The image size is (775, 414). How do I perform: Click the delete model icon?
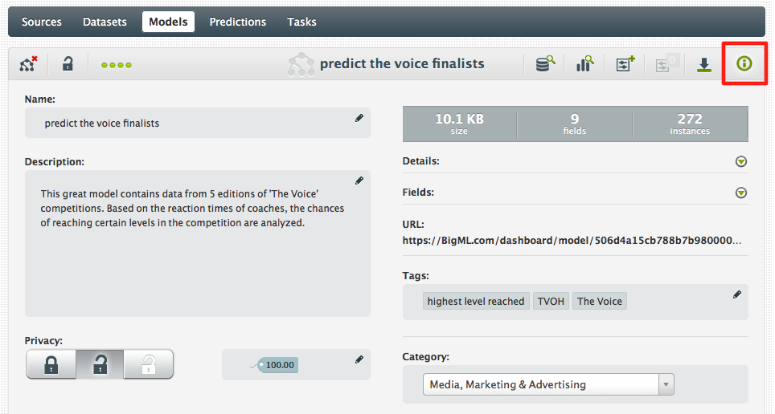(28, 64)
